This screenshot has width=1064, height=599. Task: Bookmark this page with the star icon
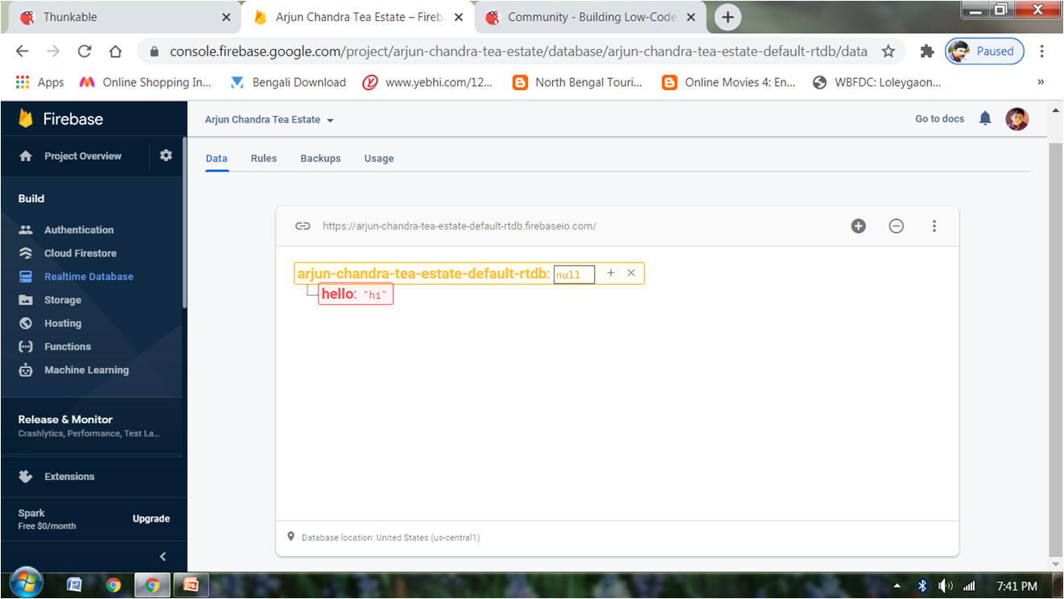[889, 52]
